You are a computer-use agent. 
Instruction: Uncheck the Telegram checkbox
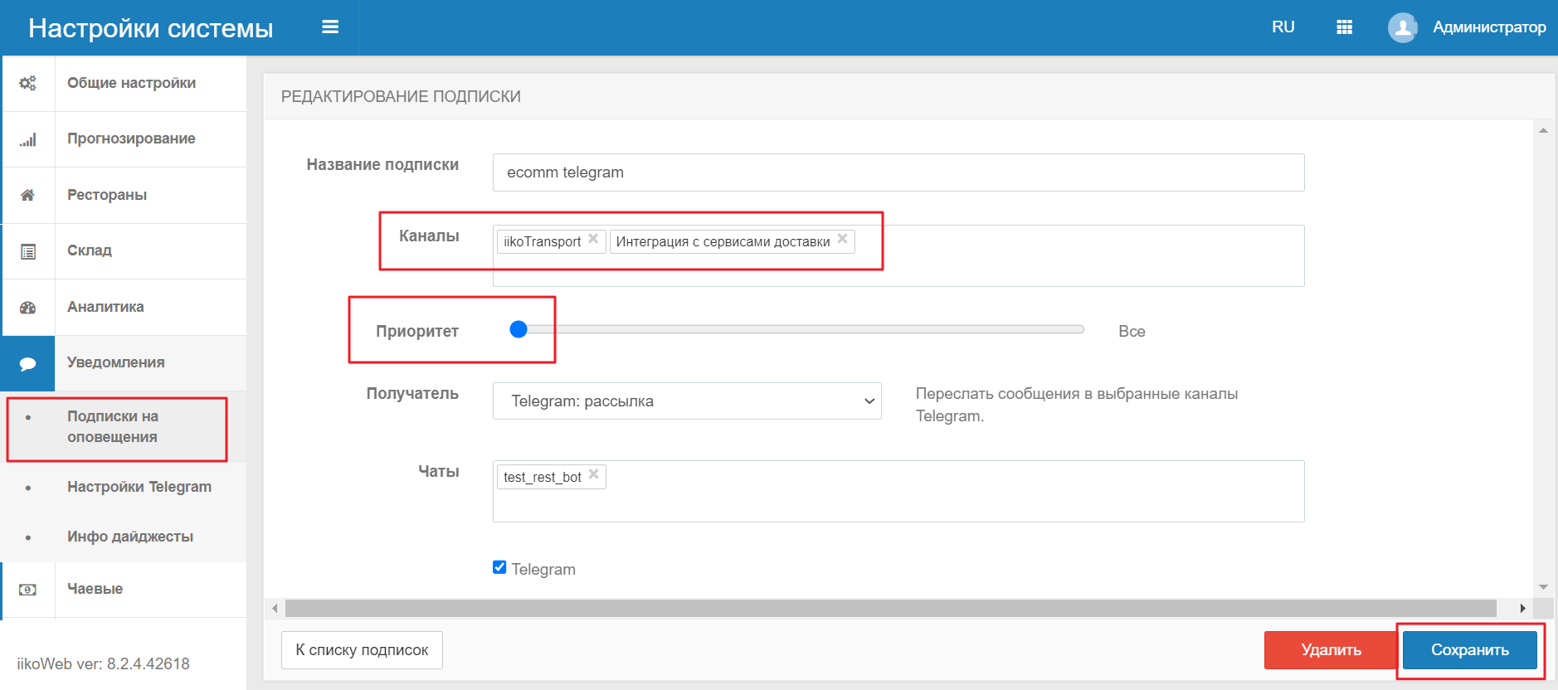coord(499,568)
